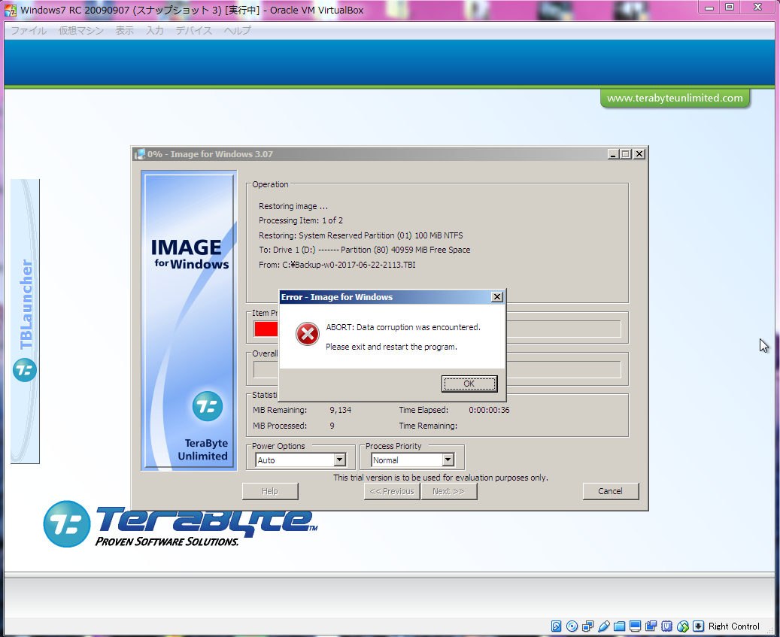Open the 入力 menu
The height and width of the screenshot is (637, 780).
click(x=155, y=30)
